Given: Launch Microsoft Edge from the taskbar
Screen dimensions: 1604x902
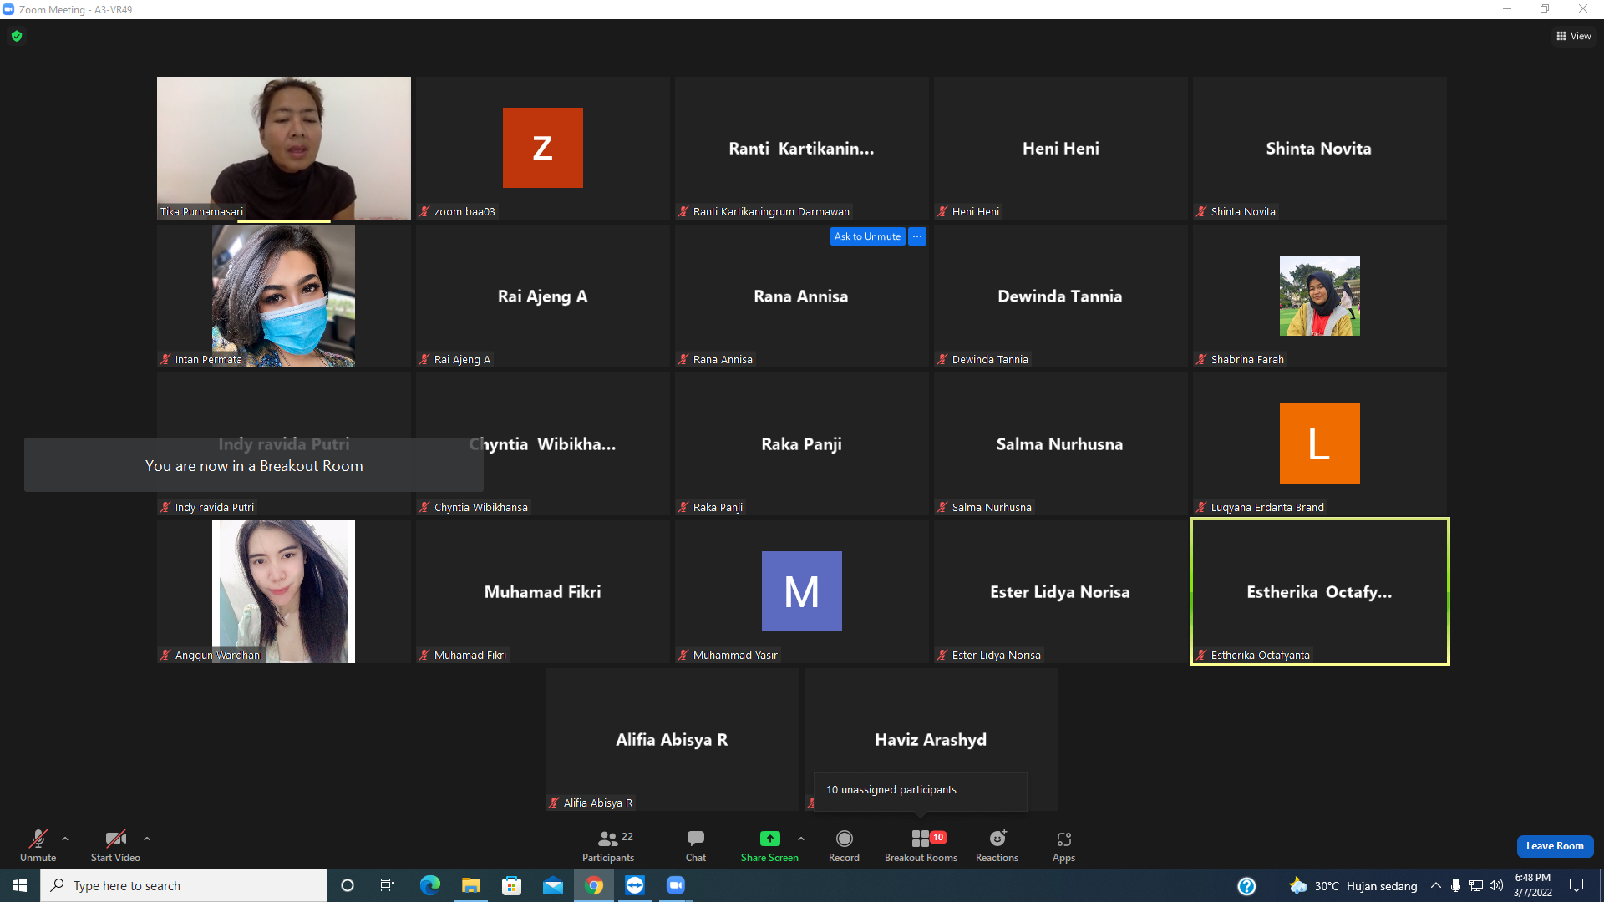Looking at the screenshot, I should click(429, 885).
